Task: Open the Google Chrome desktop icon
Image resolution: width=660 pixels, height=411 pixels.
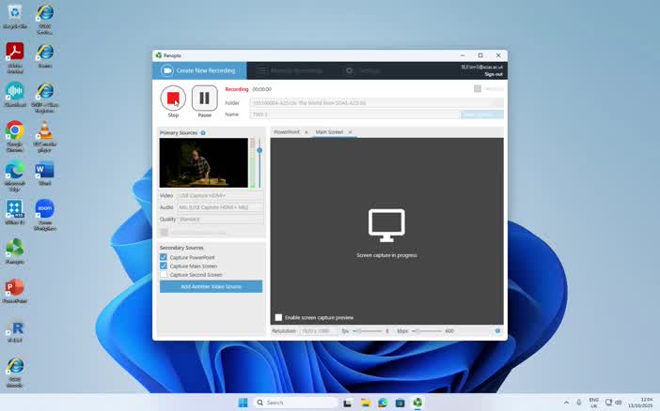Action: (15, 136)
